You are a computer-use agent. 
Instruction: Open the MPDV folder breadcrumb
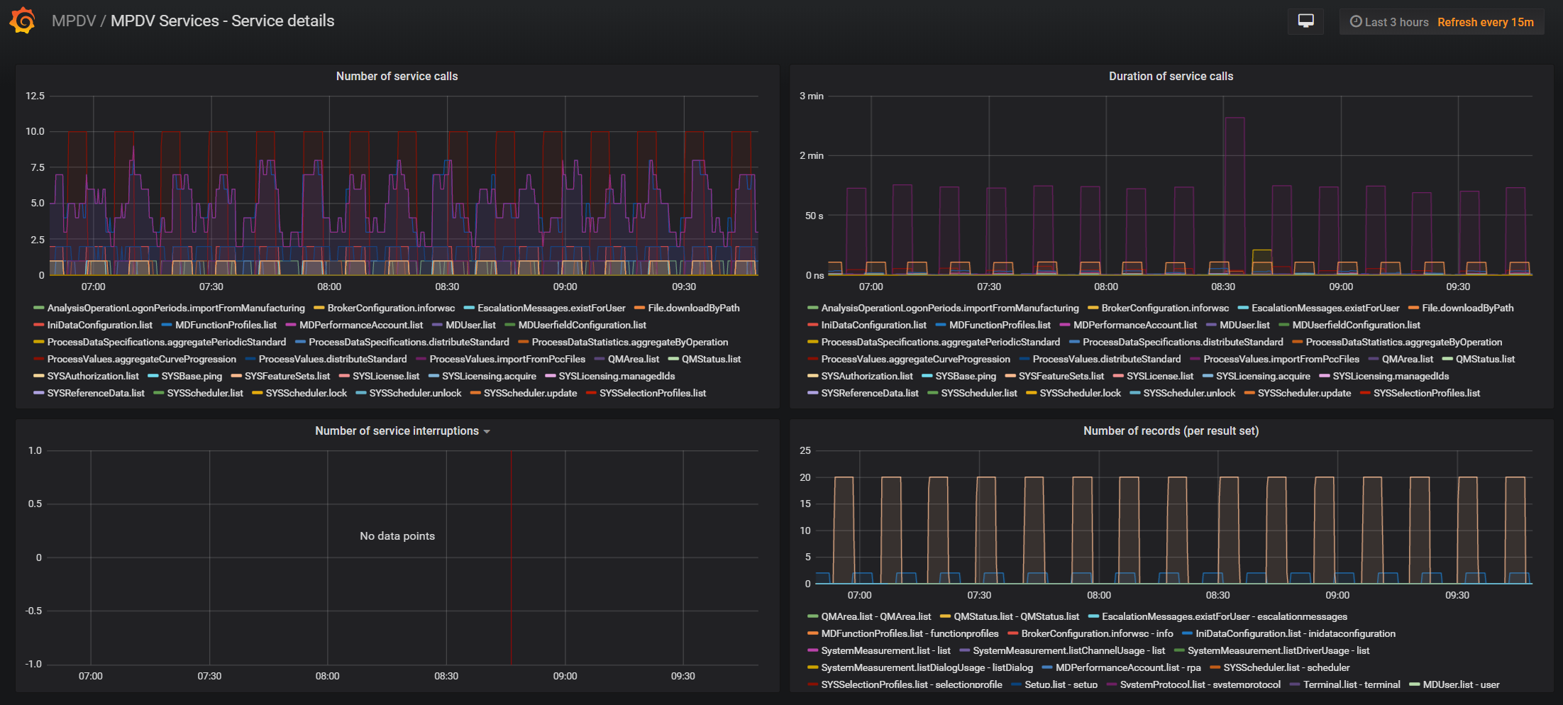[74, 21]
